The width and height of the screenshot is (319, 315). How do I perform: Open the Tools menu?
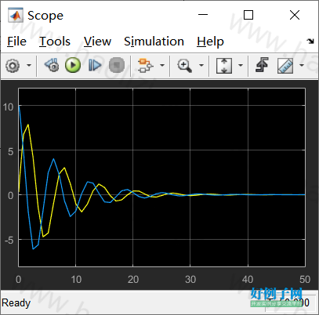pyautogui.click(x=55, y=42)
